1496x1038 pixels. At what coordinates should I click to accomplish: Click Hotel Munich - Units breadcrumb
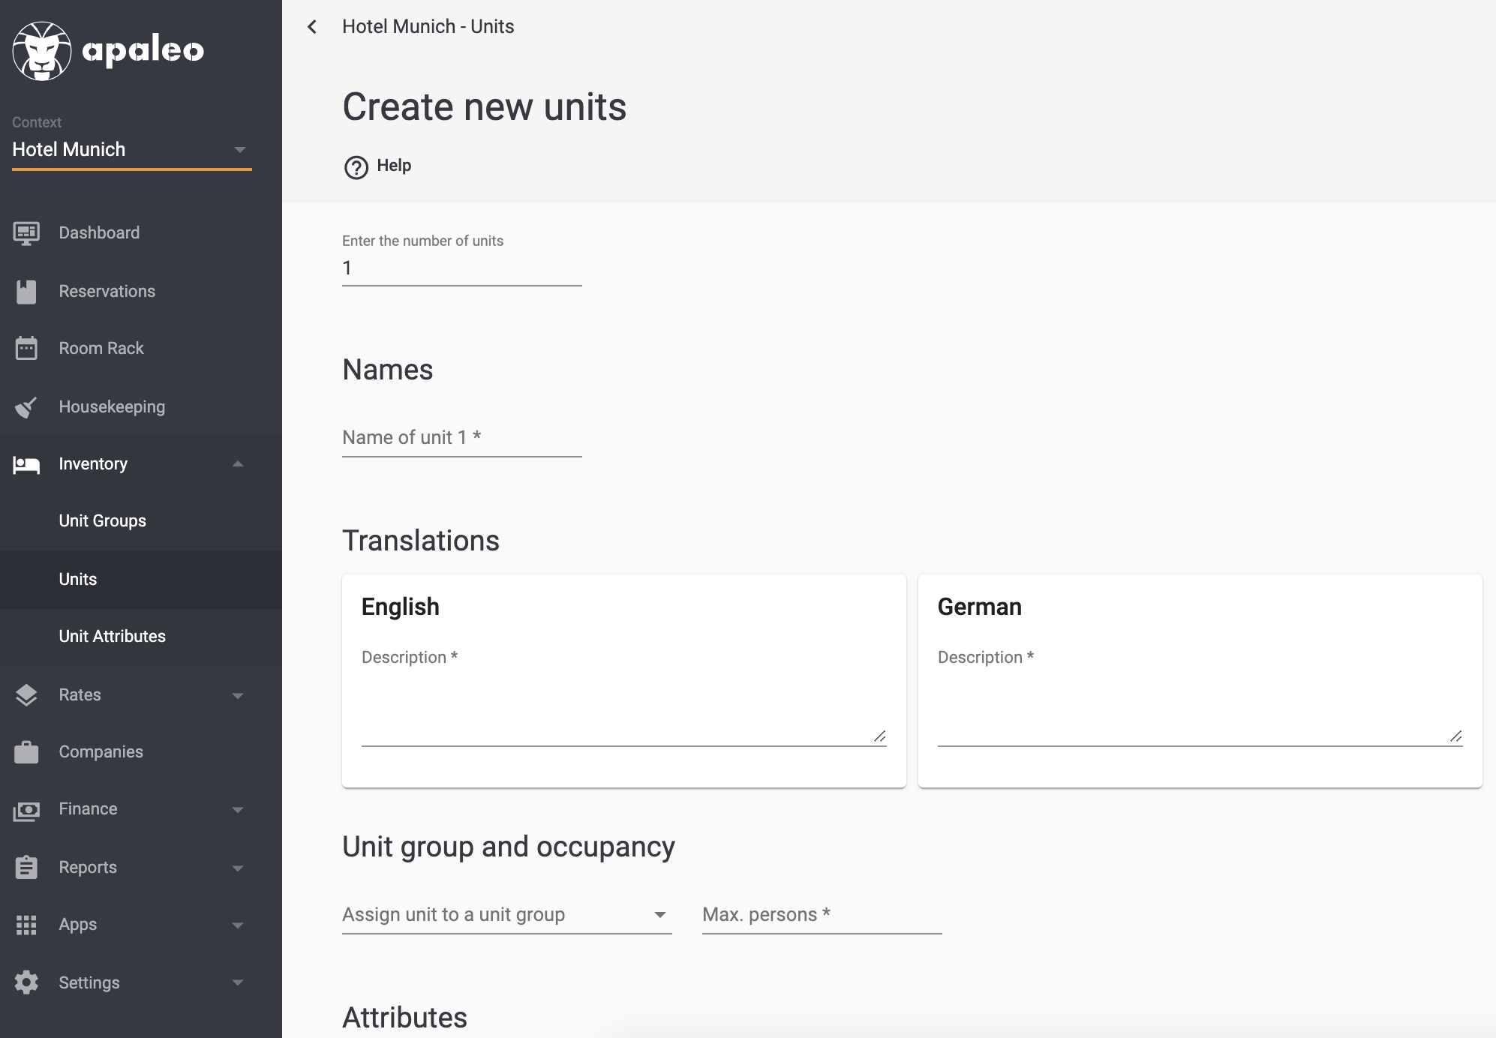[x=428, y=27]
